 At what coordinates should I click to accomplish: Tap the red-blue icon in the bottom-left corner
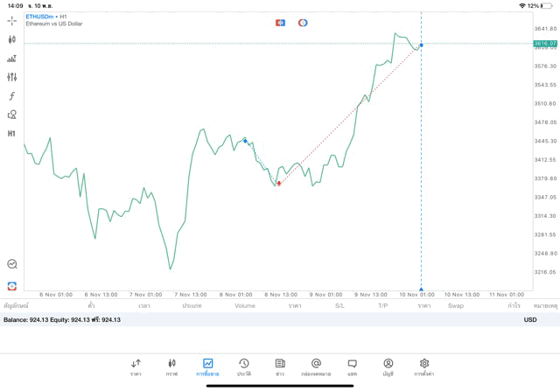[x=12, y=285]
